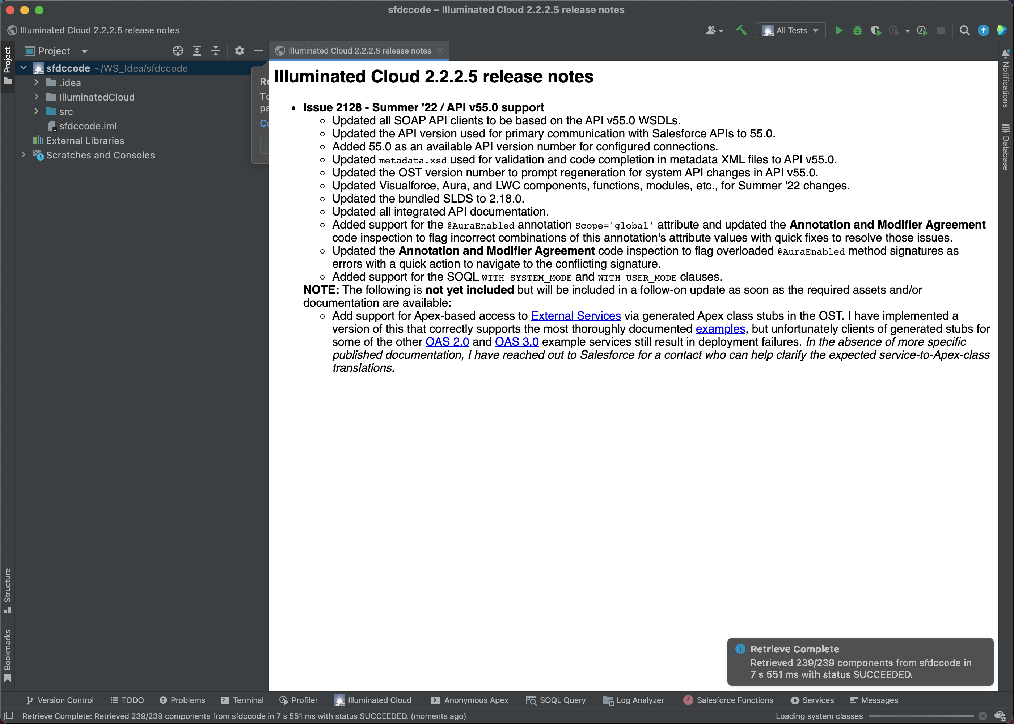Toggle the Bookmarks tool window
The image size is (1014, 724).
click(x=7, y=655)
